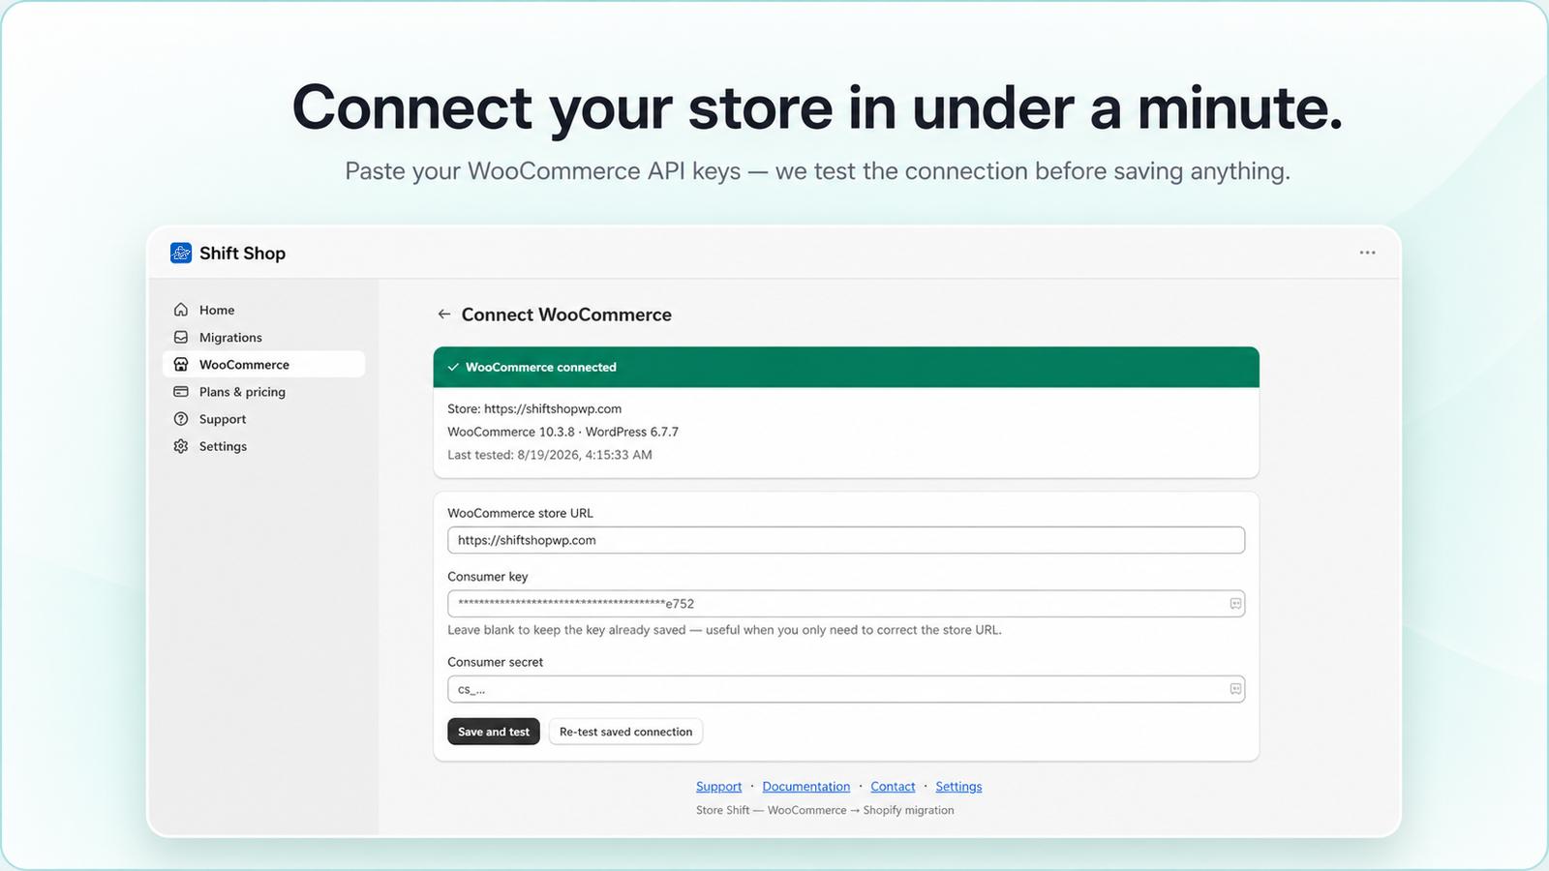
Task: Open the Contact footer link
Action: point(893,787)
